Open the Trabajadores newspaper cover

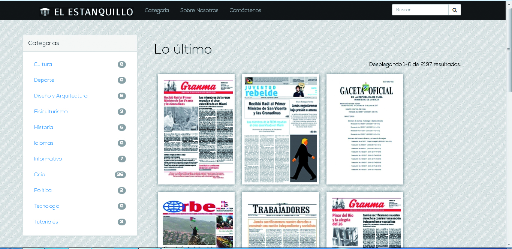280,220
